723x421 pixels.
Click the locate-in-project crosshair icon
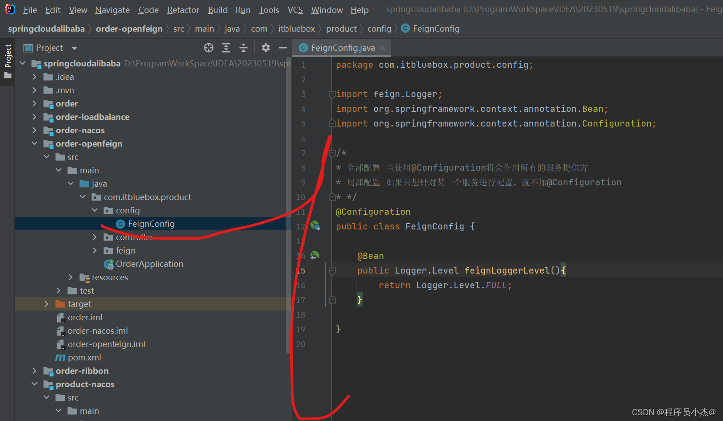[x=209, y=48]
